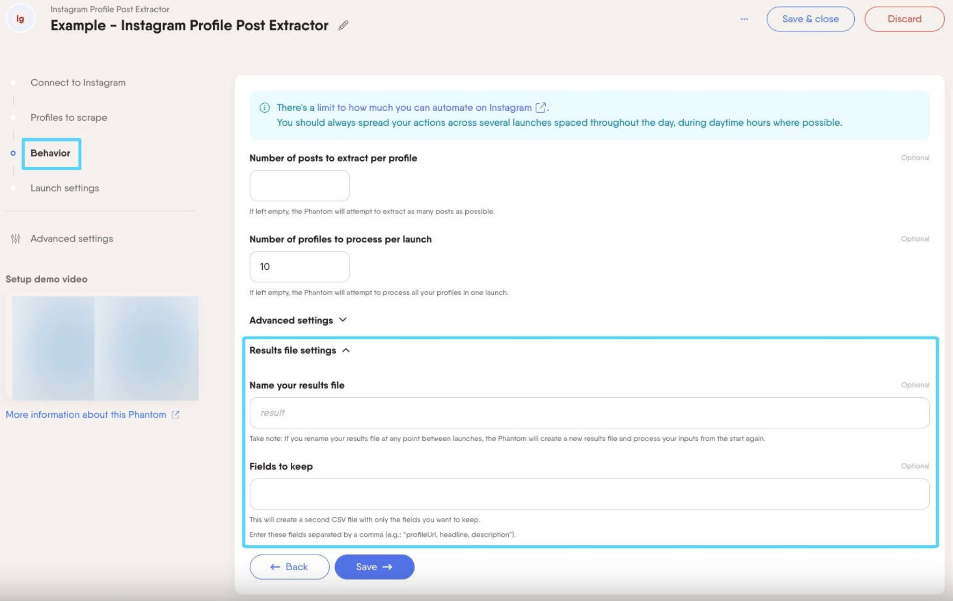Click the Number of posts to extract per profile label
This screenshot has width=953, height=601.
[333, 158]
